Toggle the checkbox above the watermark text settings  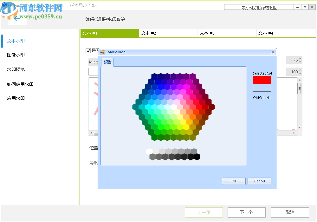click(88, 51)
